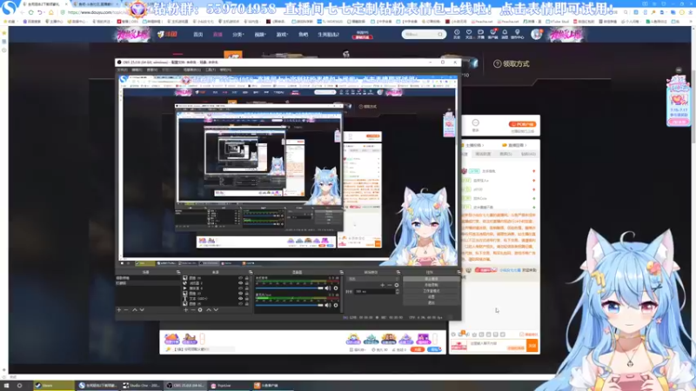Toggle visibility of the media source
Screen dimensions: 696x391
(x=241, y=288)
